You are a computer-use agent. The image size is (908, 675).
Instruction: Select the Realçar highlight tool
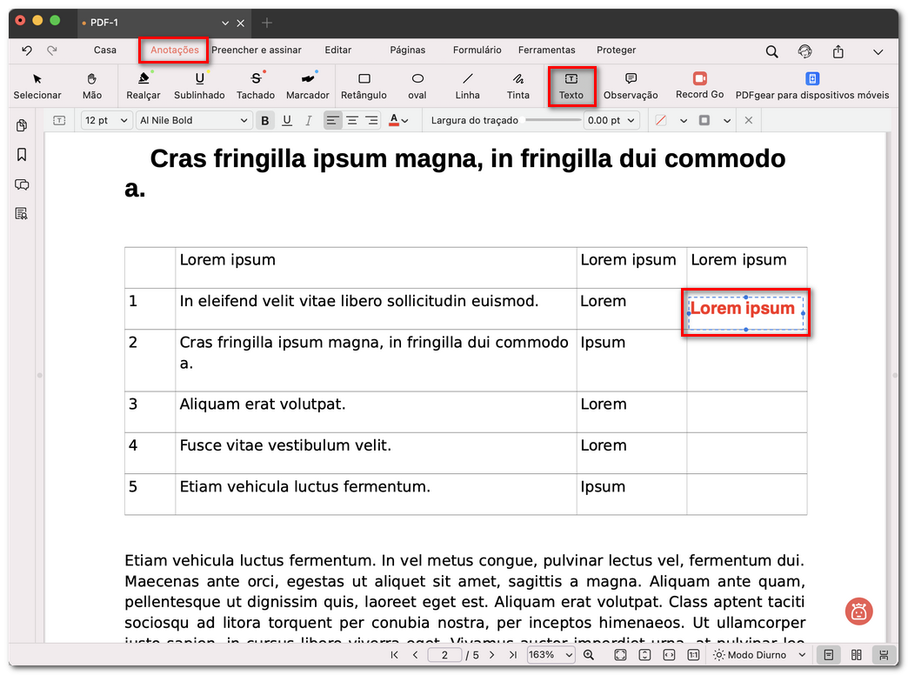pyautogui.click(x=144, y=85)
